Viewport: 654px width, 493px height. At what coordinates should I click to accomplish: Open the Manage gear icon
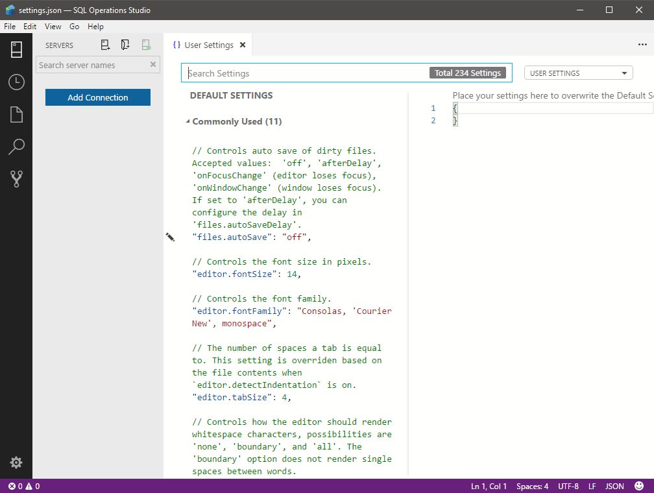(16, 462)
